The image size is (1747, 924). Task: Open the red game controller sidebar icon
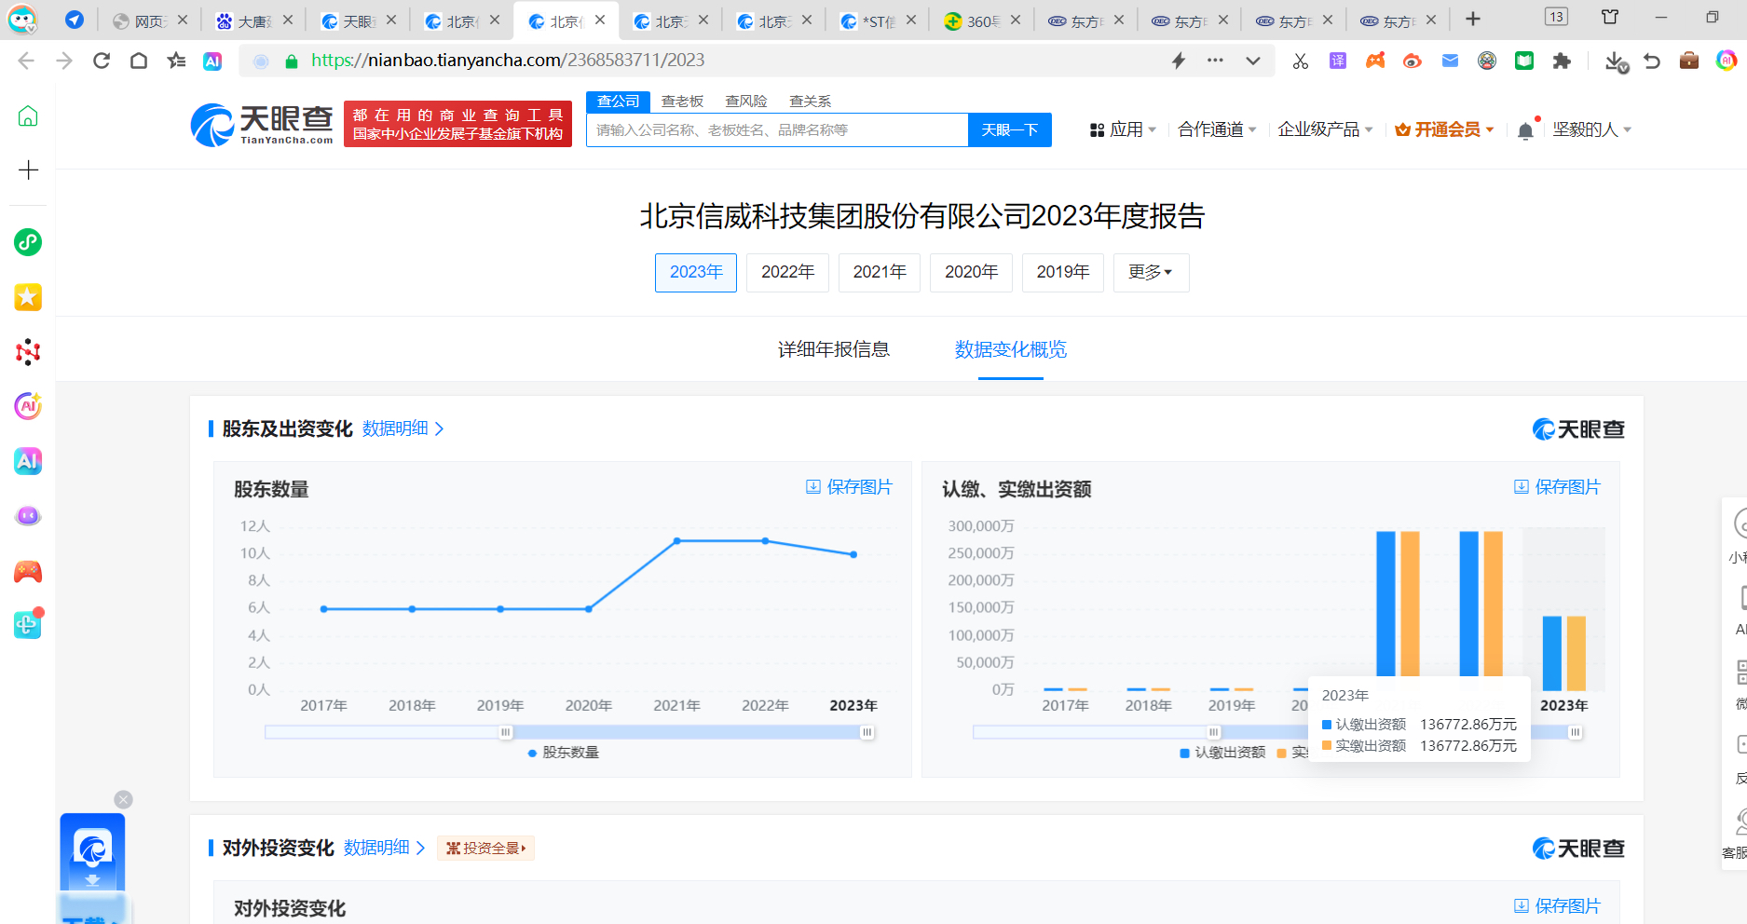(x=28, y=571)
